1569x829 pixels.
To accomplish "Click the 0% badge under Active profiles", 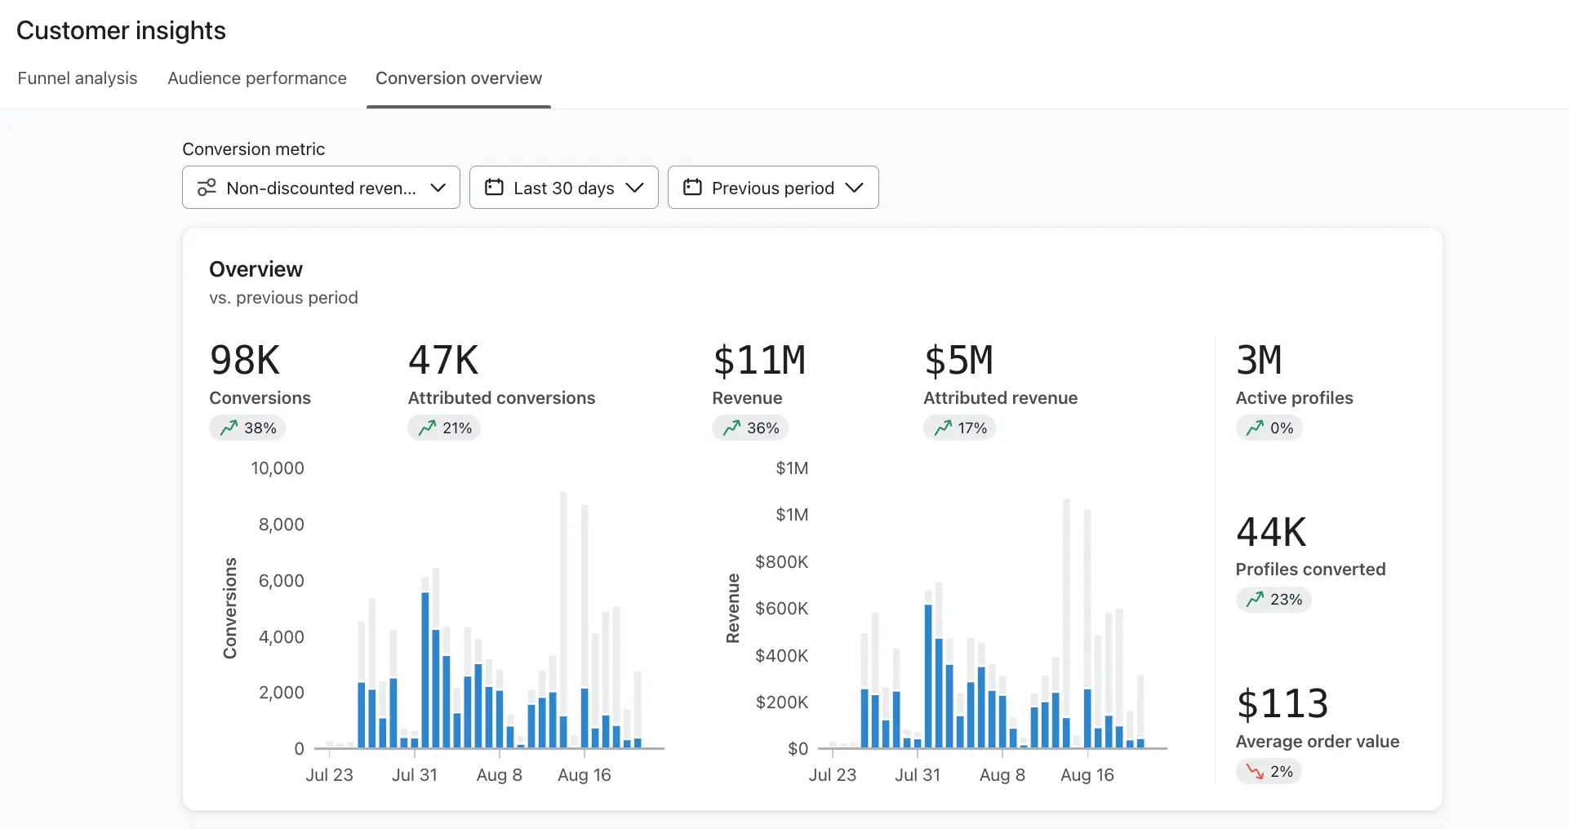I will tap(1269, 428).
